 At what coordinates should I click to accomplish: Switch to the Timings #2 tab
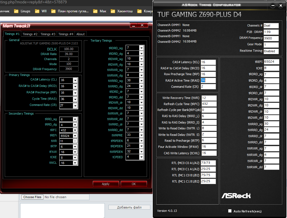[x=30, y=34]
